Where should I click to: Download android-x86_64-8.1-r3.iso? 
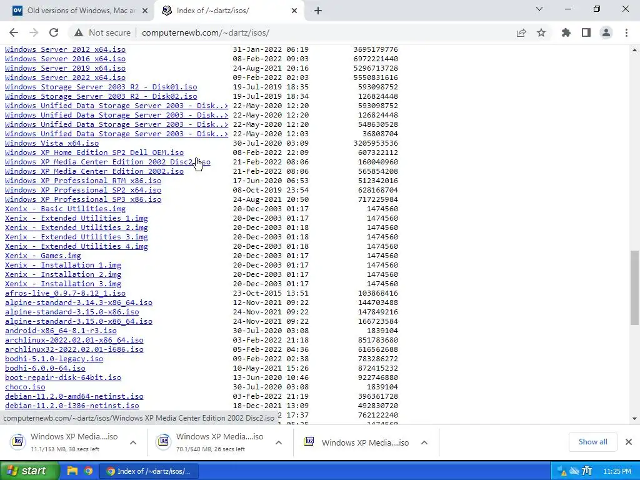[61, 331]
